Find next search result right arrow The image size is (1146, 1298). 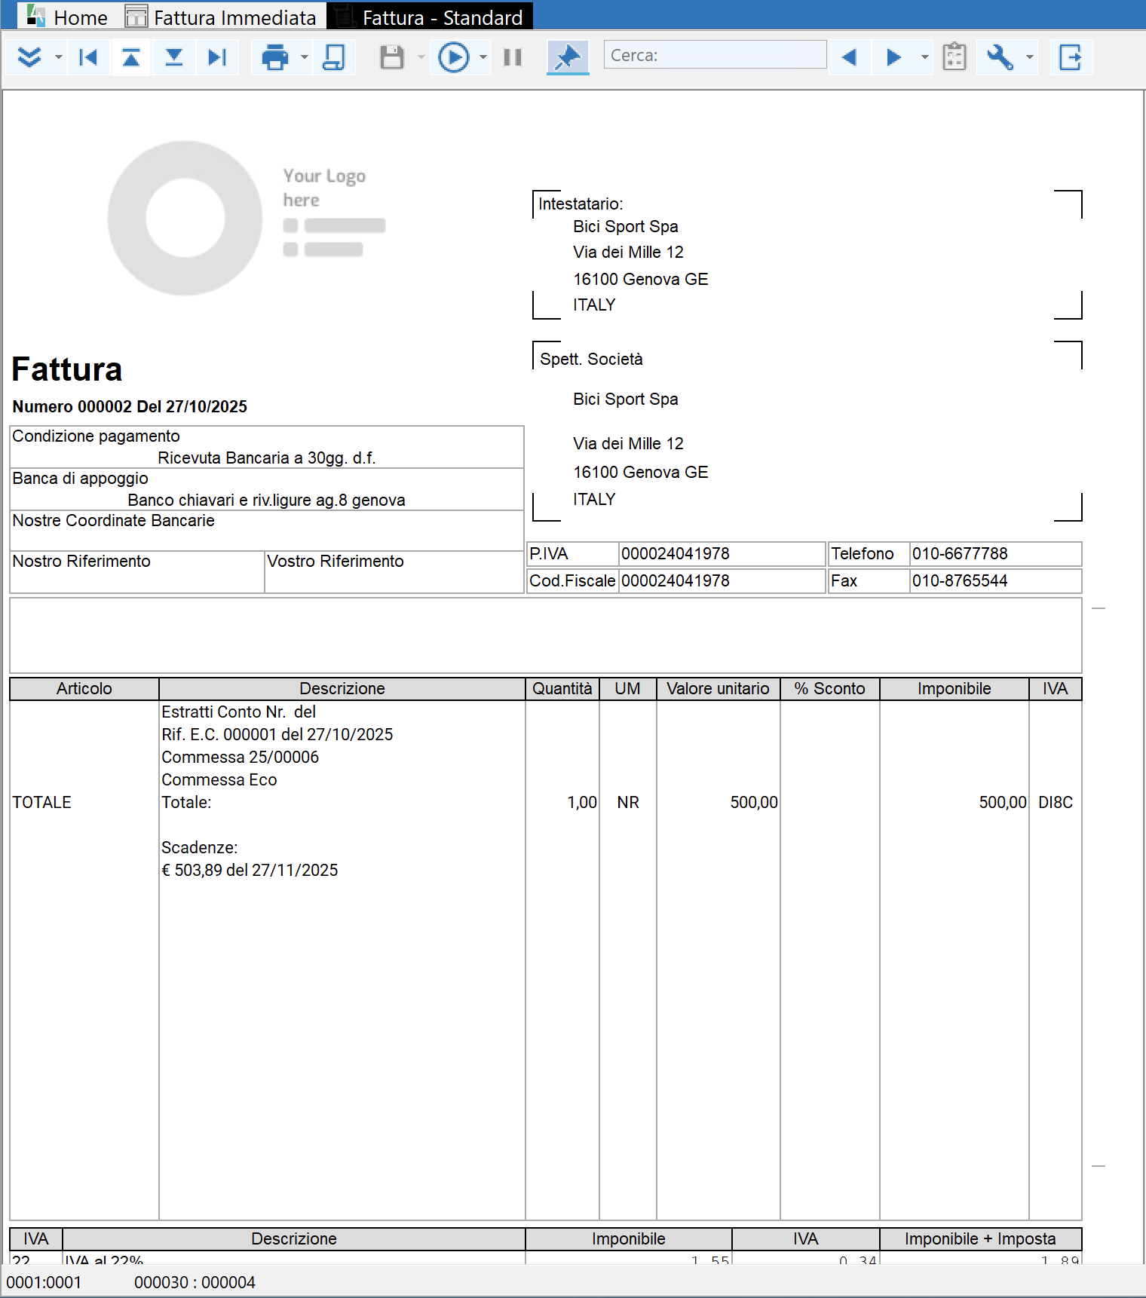pos(893,57)
